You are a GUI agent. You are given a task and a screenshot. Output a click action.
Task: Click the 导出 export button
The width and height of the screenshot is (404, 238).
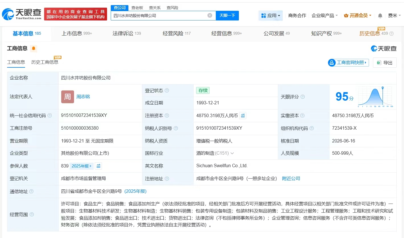(385, 63)
